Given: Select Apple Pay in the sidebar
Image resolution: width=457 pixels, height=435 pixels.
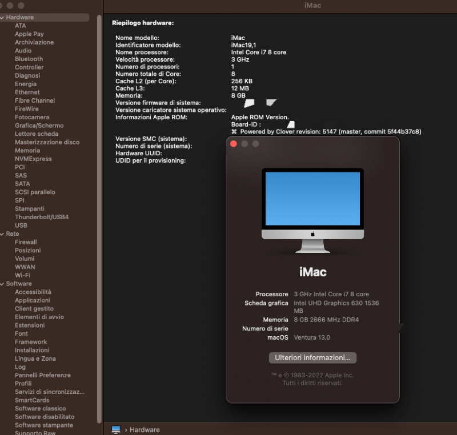Looking at the screenshot, I should coord(29,34).
